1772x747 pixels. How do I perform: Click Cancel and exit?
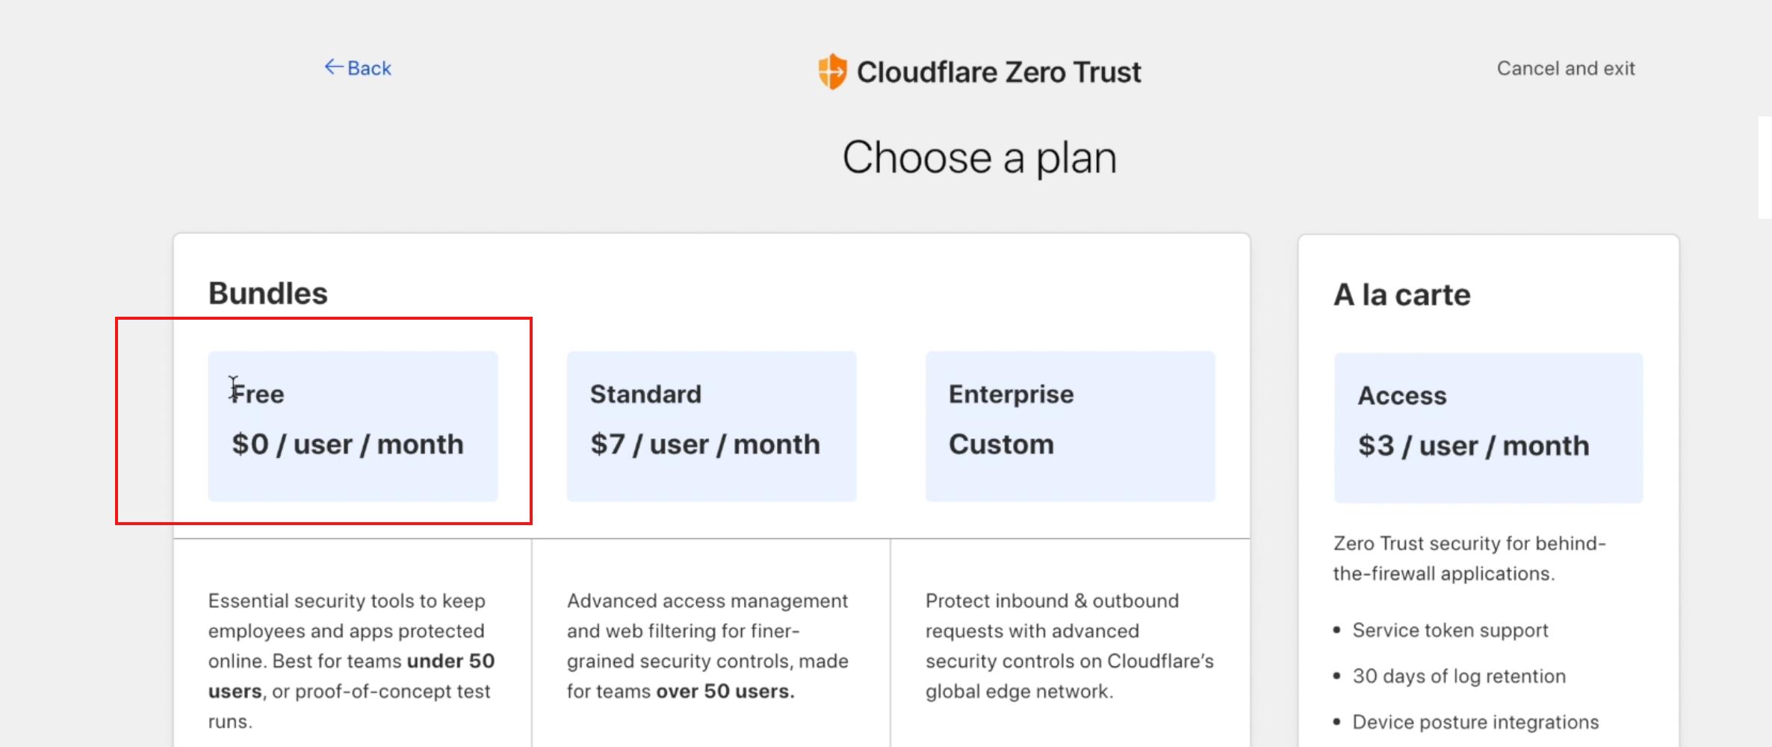point(1565,69)
